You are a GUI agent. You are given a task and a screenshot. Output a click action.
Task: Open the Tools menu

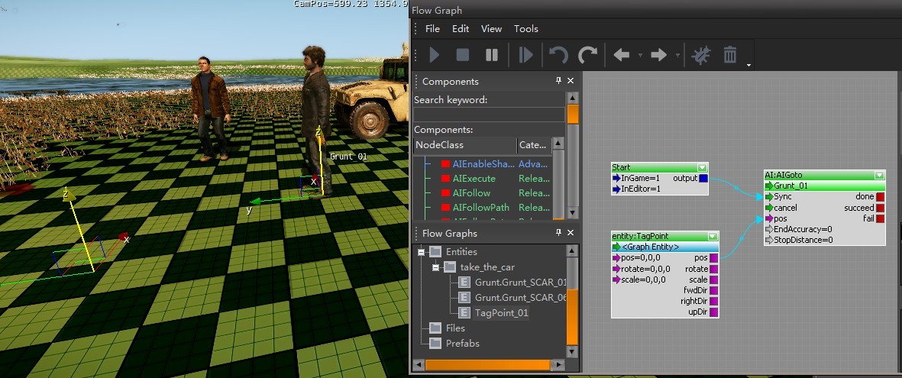[525, 29]
